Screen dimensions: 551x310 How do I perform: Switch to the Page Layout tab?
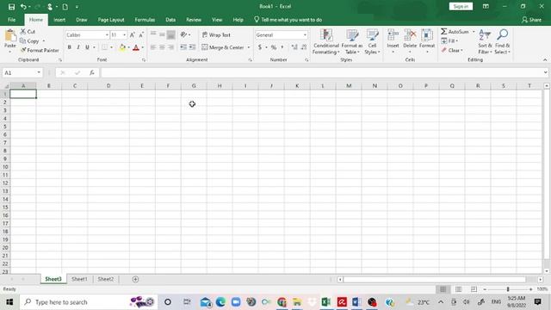(x=111, y=20)
